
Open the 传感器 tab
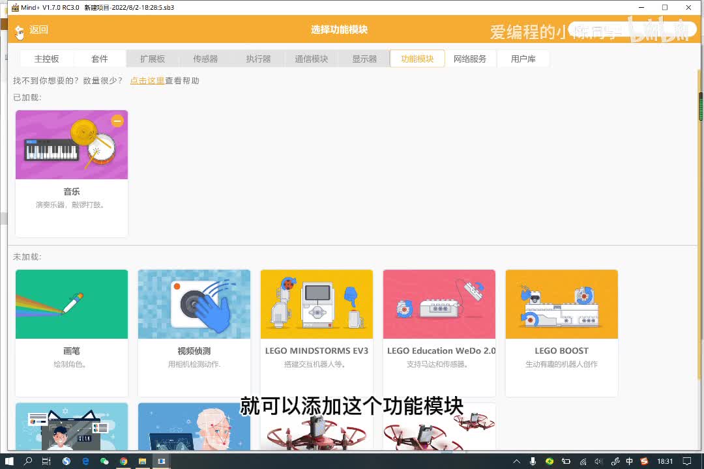[205, 59]
